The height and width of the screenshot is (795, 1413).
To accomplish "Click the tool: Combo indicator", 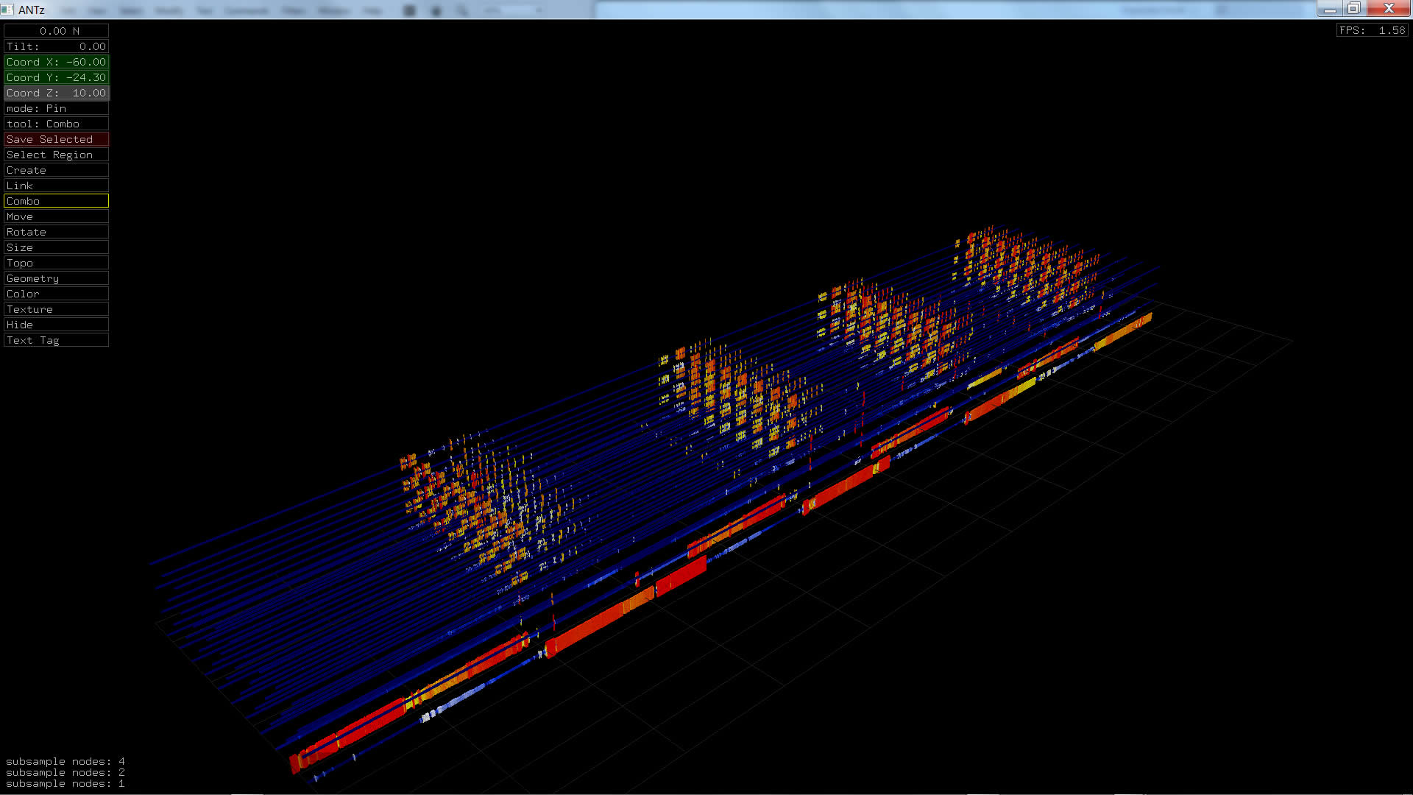I will click(x=56, y=124).
